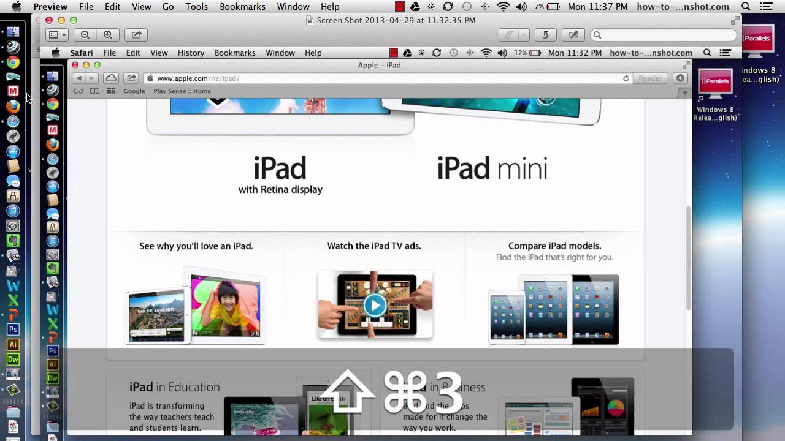Open Evernote from the outer Dock

pos(13,241)
